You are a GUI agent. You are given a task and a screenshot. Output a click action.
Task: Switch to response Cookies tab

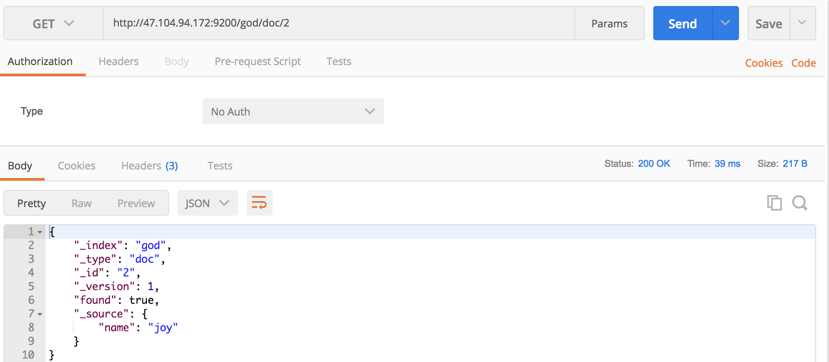tap(77, 166)
